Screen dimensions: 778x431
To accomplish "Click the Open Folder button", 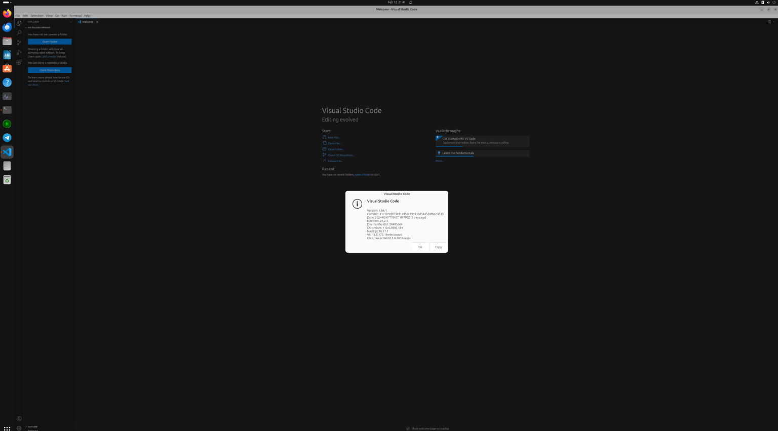I will (x=49, y=41).
